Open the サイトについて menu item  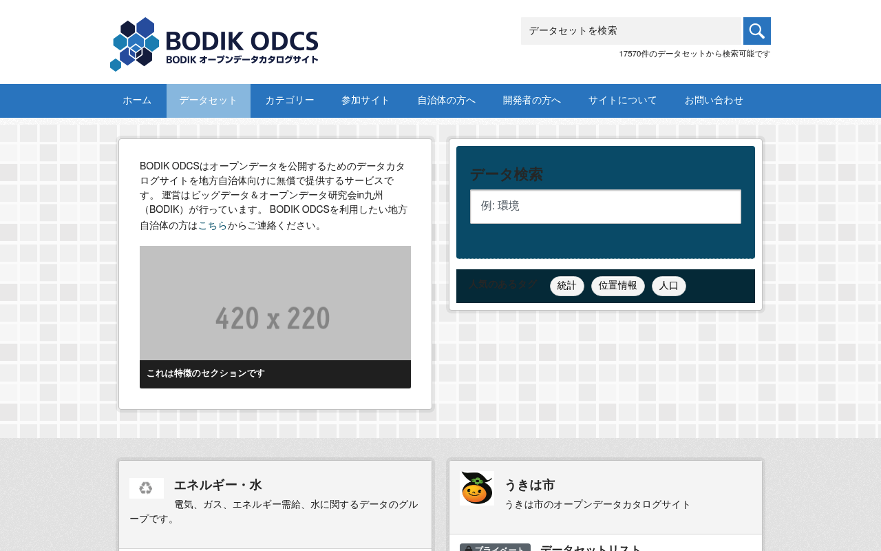click(x=623, y=101)
